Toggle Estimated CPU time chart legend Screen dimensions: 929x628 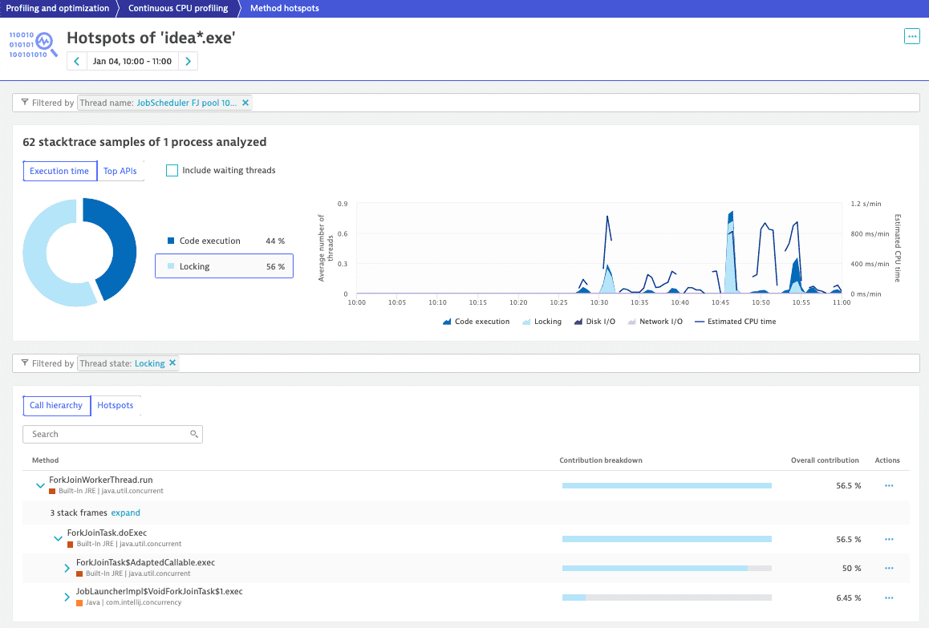click(735, 322)
